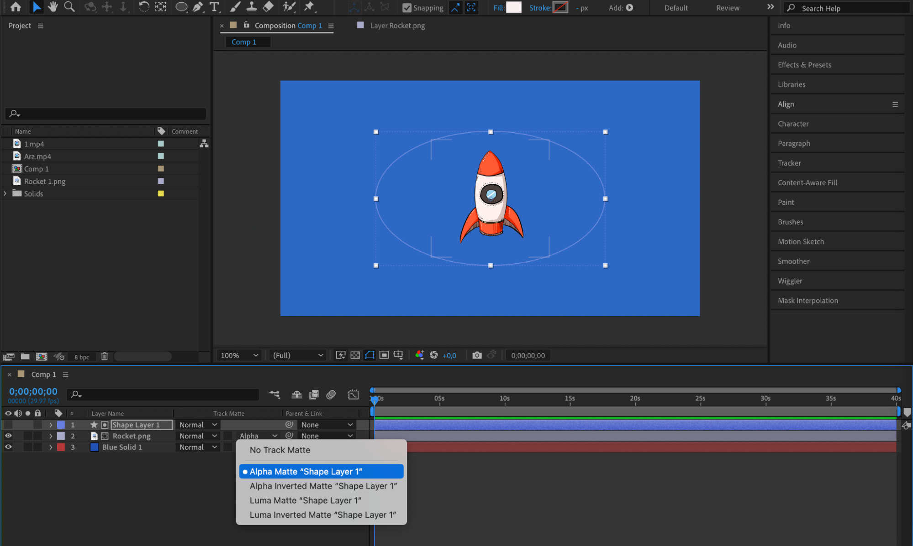Hide the Blue Solid 1 layer

(8, 447)
